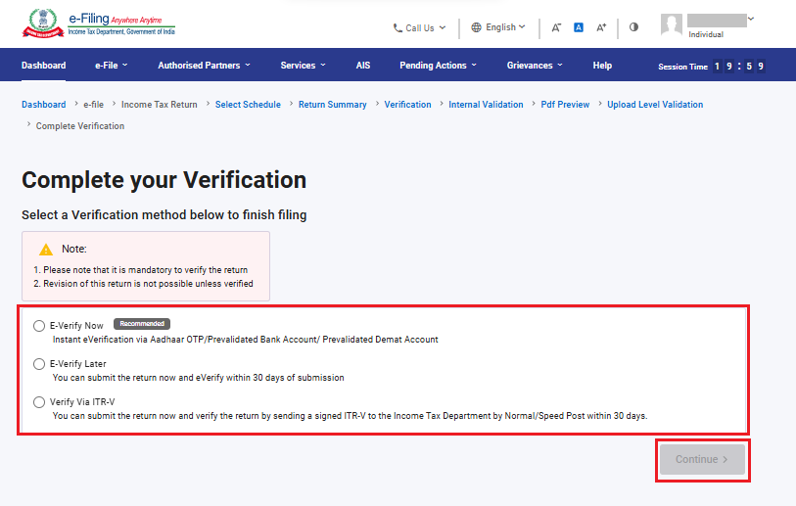Expand the Grievances menu
The width and height of the screenshot is (796, 506).
pyautogui.click(x=535, y=66)
